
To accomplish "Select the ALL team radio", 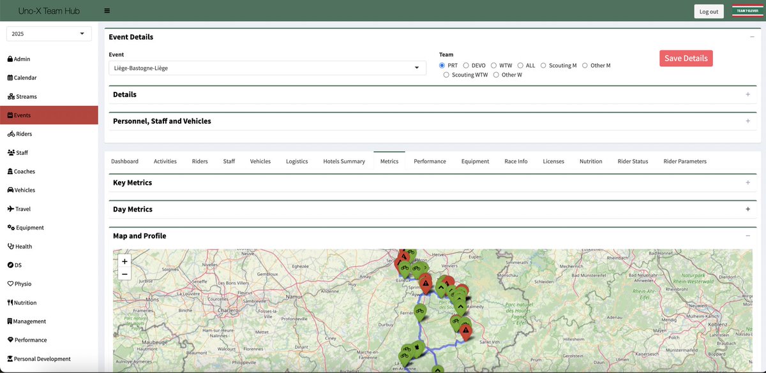I will point(520,65).
